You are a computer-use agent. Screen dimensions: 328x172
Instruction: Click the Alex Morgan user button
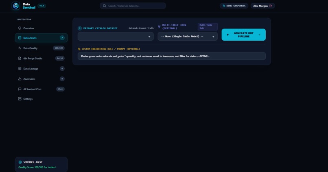[263, 6]
